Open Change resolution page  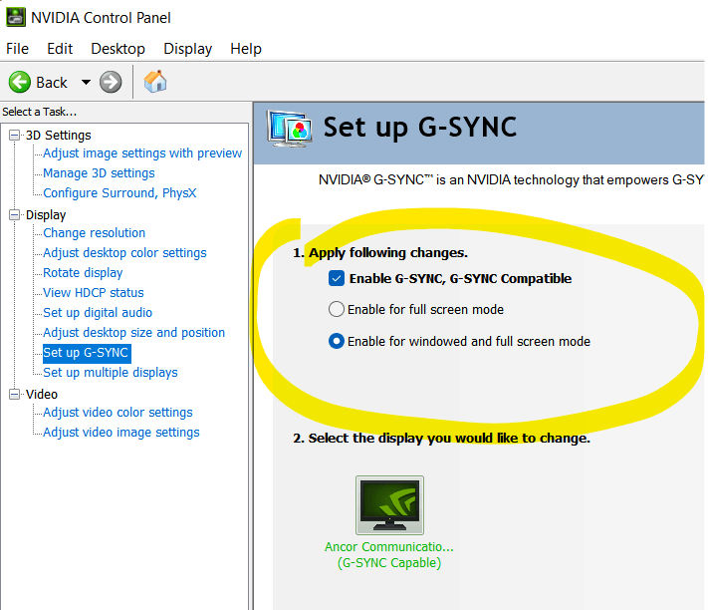coord(94,232)
